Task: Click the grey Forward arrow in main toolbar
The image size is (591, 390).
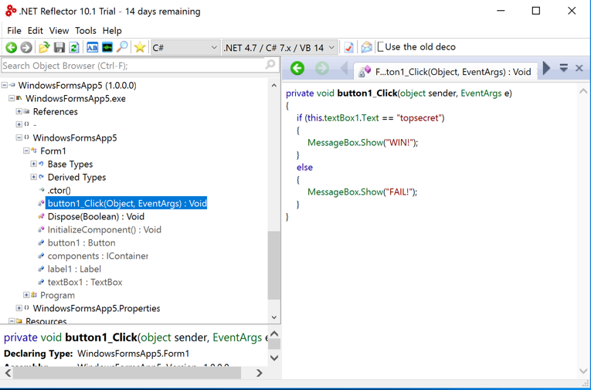Action: pyautogui.click(x=26, y=47)
